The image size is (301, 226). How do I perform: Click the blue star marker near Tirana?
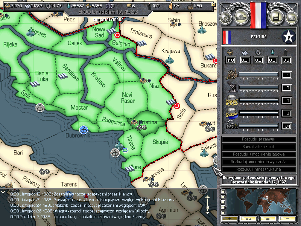pyautogui.click(x=125, y=150)
